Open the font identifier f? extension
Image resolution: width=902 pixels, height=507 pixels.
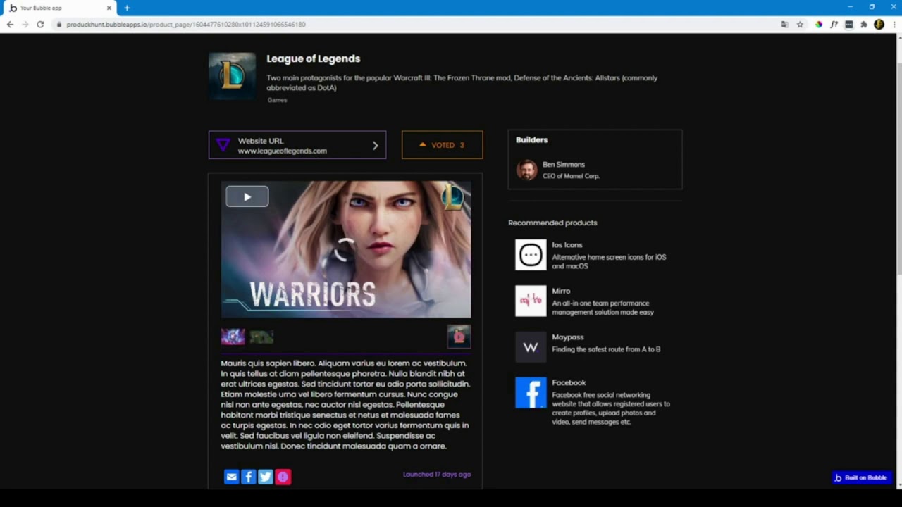tap(834, 25)
